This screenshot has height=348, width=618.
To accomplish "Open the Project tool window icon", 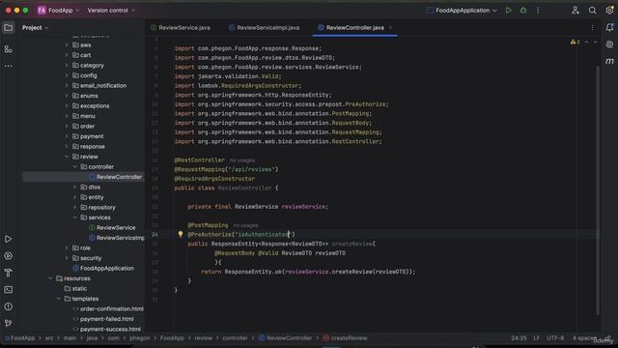I will click(9, 28).
